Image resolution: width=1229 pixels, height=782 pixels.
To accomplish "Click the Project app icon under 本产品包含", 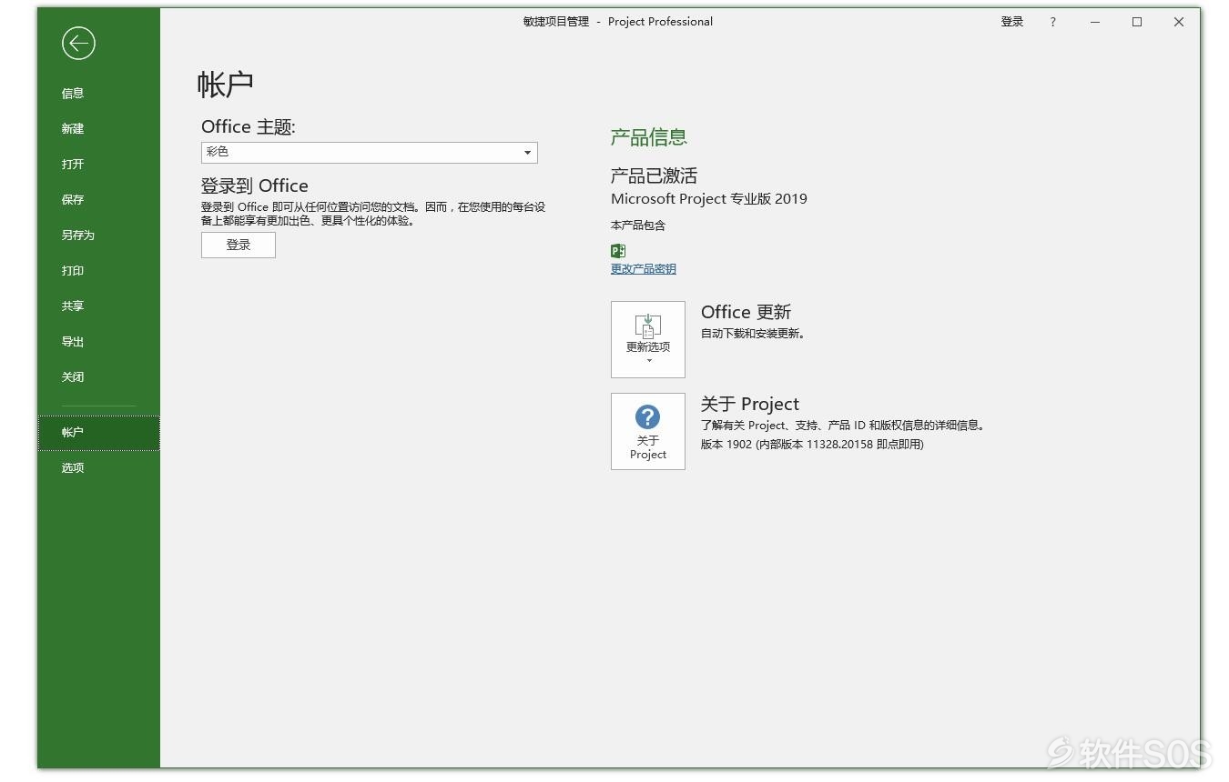I will pos(618,251).
